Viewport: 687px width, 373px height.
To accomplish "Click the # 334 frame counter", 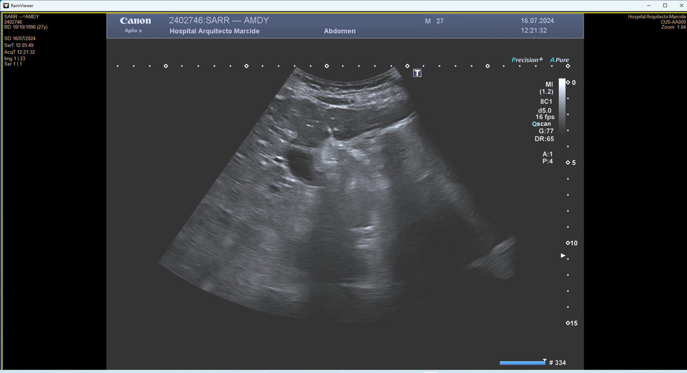I will 557,363.
